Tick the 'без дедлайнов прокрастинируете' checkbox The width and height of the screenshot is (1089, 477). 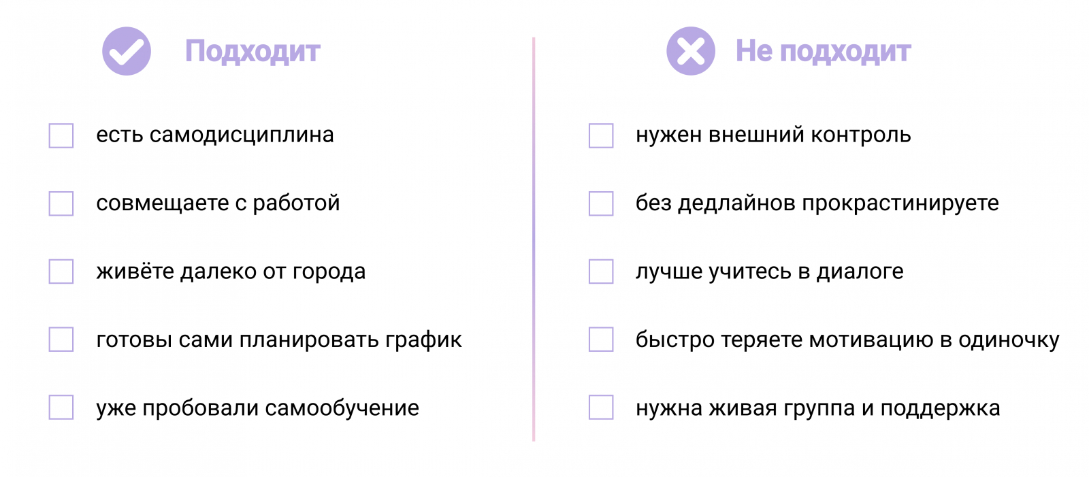tap(601, 203)
